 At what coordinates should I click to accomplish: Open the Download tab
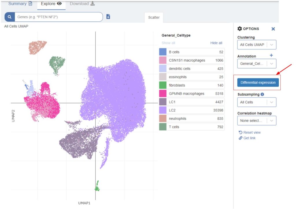[x=82, y=4]
